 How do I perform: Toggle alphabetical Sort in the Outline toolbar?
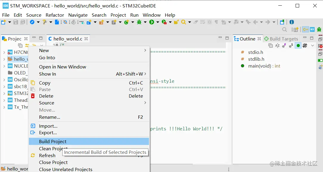pyautogui.click(x=277, y=46)
